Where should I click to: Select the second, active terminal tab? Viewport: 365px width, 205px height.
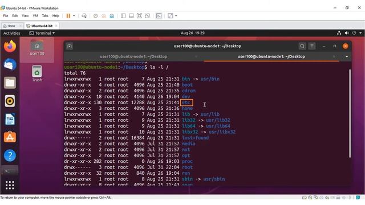[271, 56]
